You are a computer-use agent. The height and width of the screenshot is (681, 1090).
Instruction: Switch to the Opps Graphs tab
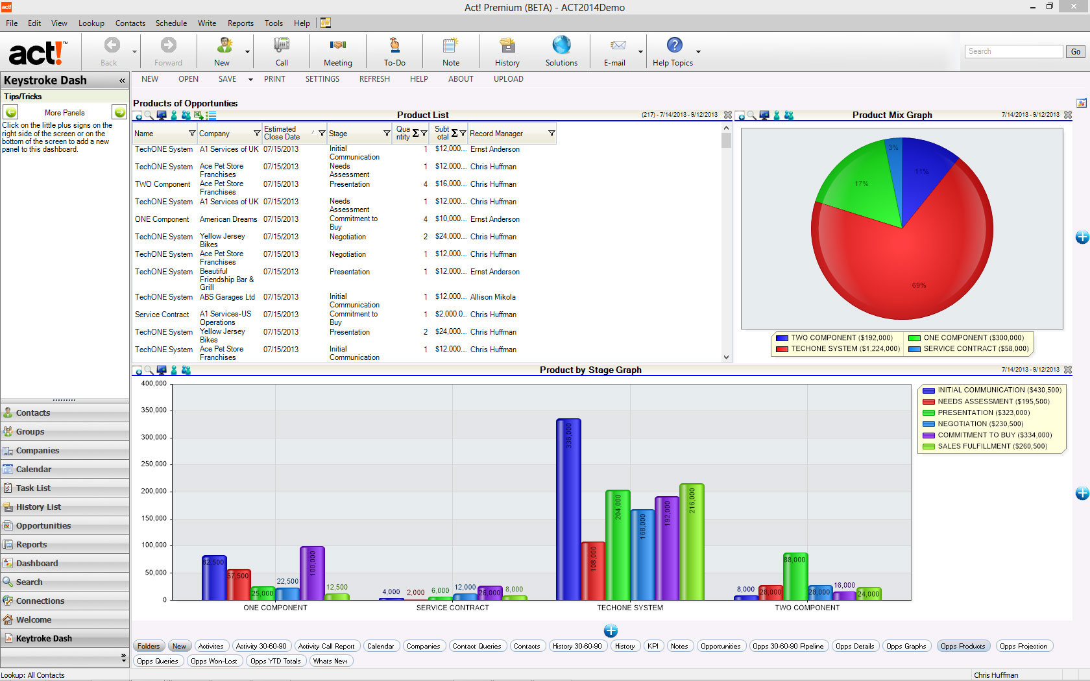point(906,646)
